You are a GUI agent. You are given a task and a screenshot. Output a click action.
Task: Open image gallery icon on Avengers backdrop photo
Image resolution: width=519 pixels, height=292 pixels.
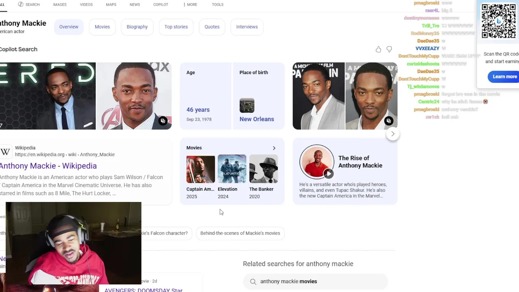click(163, 121)
